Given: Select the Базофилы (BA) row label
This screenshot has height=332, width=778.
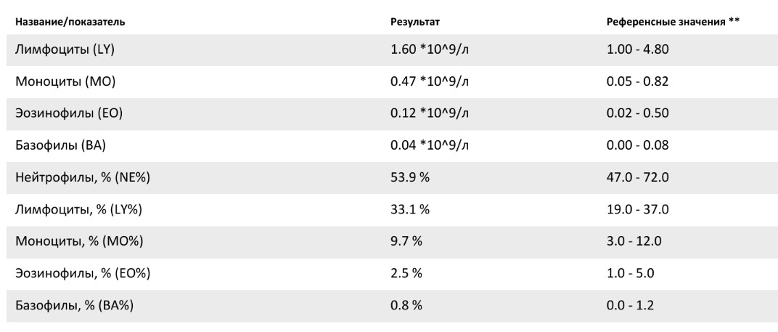Looking at the screenshot, I should pos(60,145).
